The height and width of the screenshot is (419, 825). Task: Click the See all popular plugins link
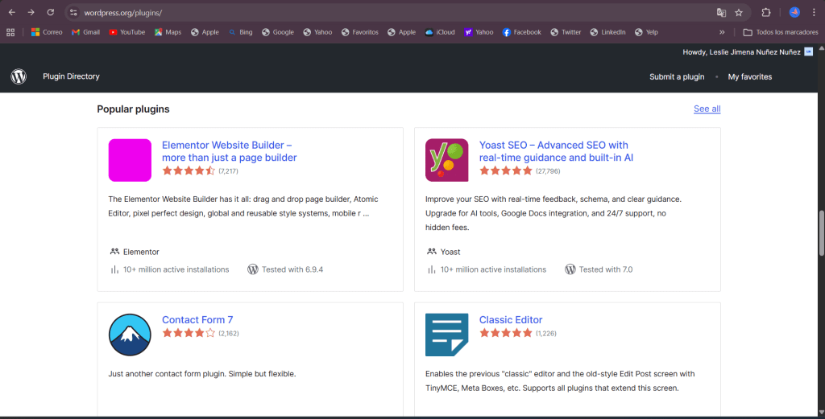click(707, 109)
